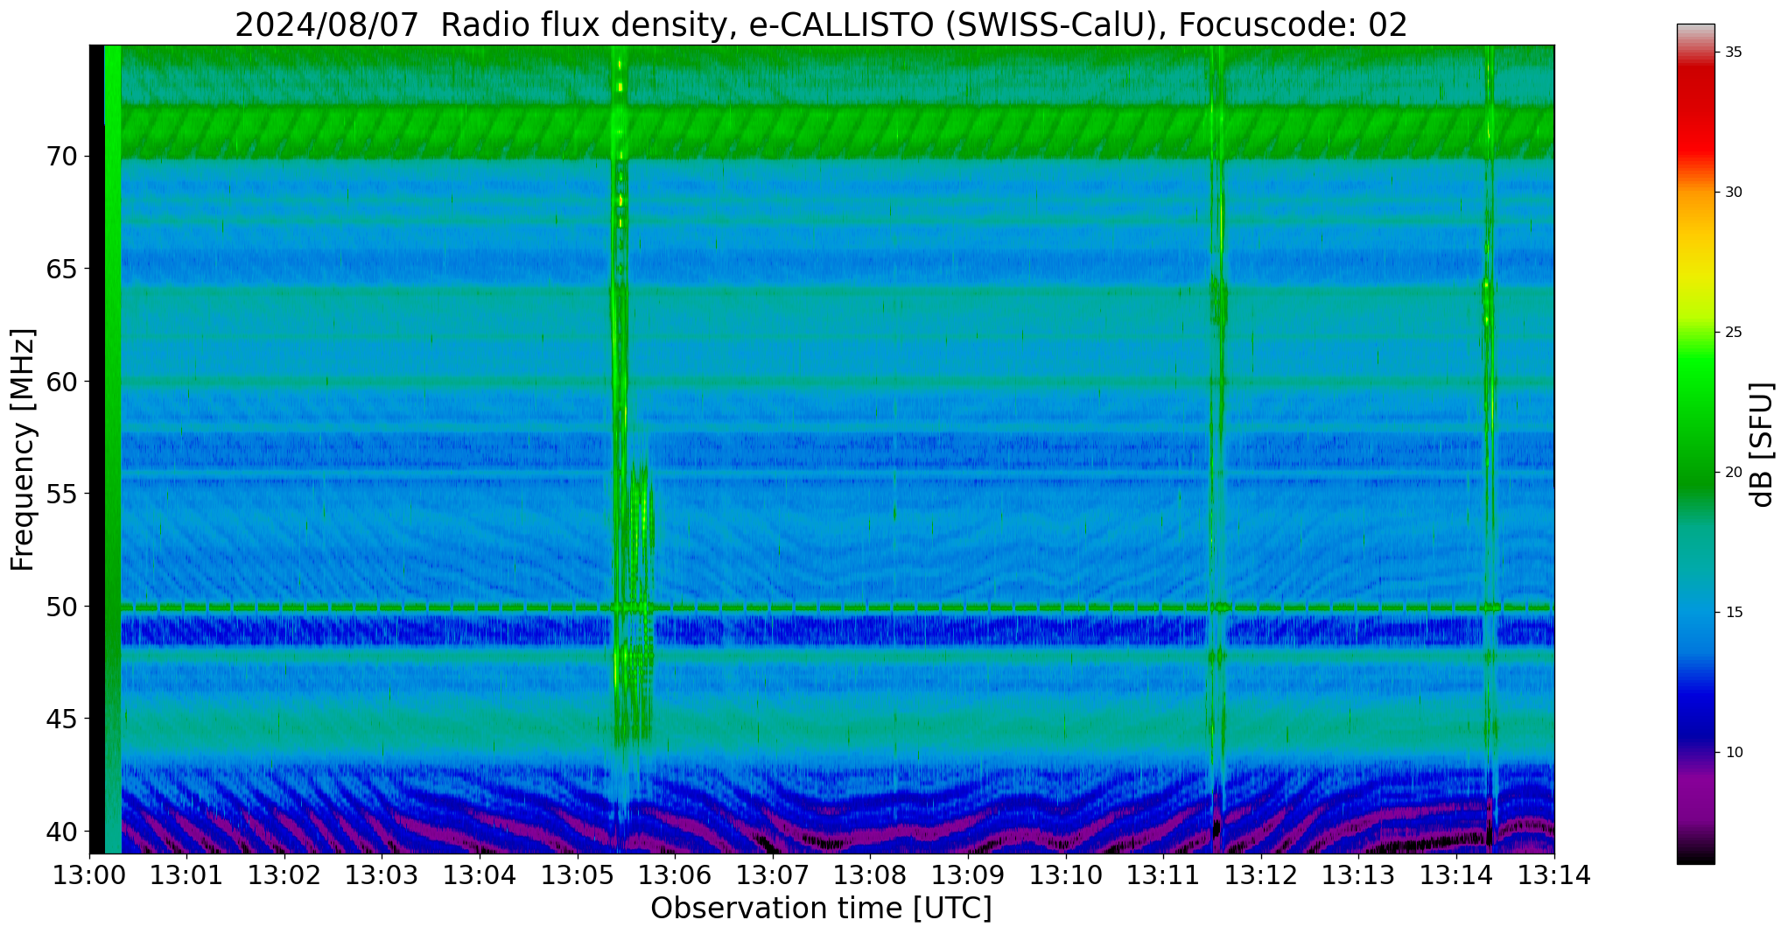This screenshot has width=1788, height=934.
Task: Click the colorbar tick label 35
Action: (1734, 53)
